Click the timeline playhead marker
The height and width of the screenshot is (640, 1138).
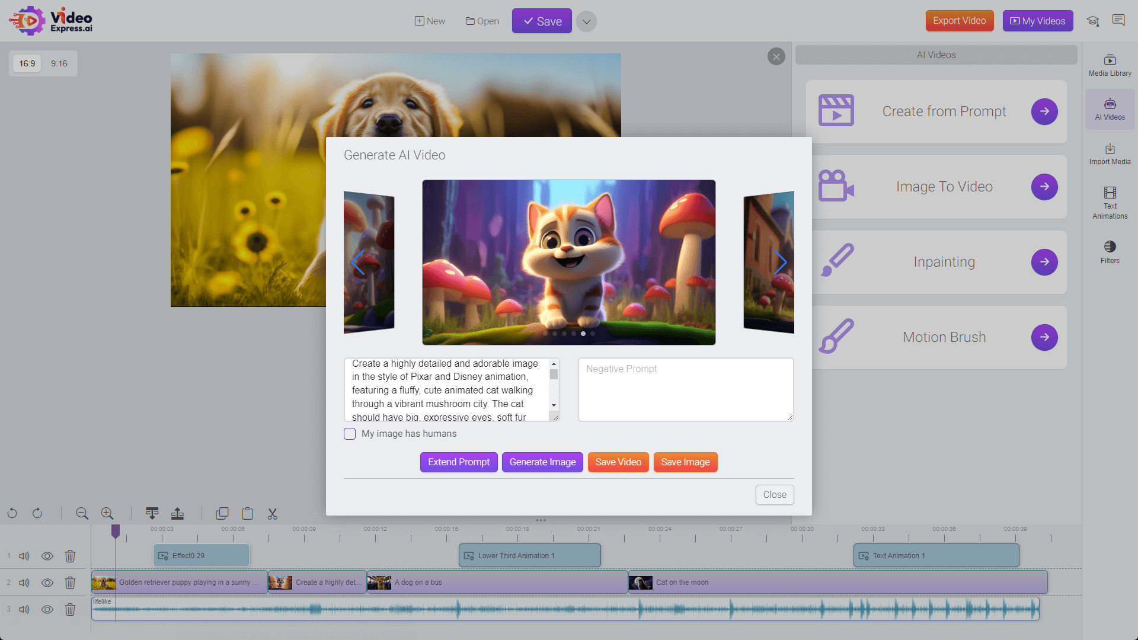(116, 531)
